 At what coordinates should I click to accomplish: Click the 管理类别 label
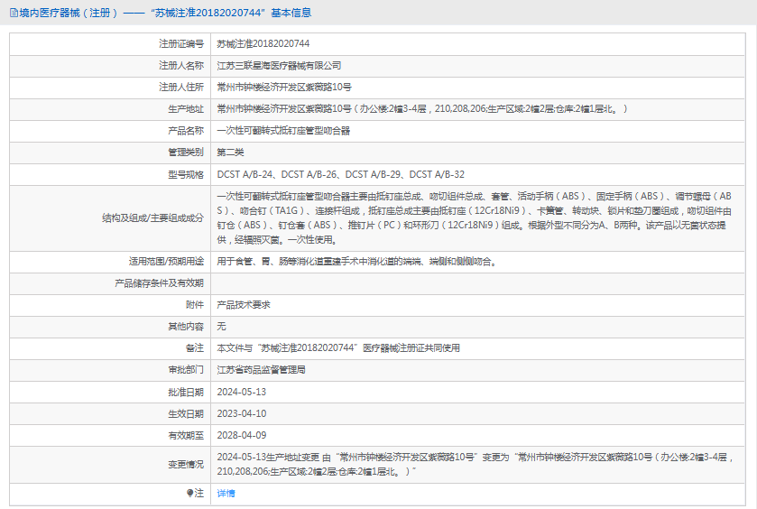click(186, 153)
